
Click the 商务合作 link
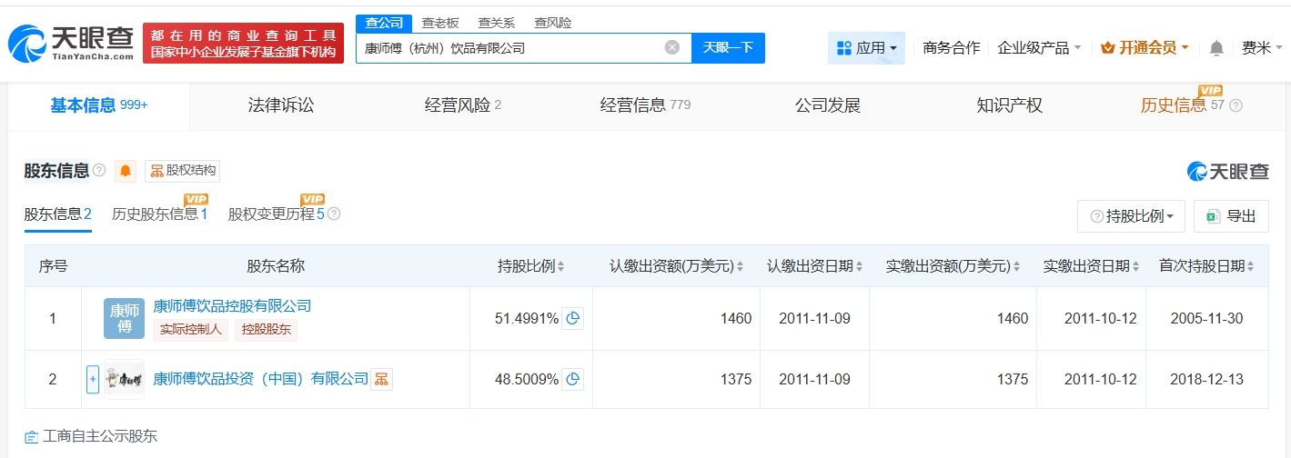pyautogui.click(x=951, y=48)
